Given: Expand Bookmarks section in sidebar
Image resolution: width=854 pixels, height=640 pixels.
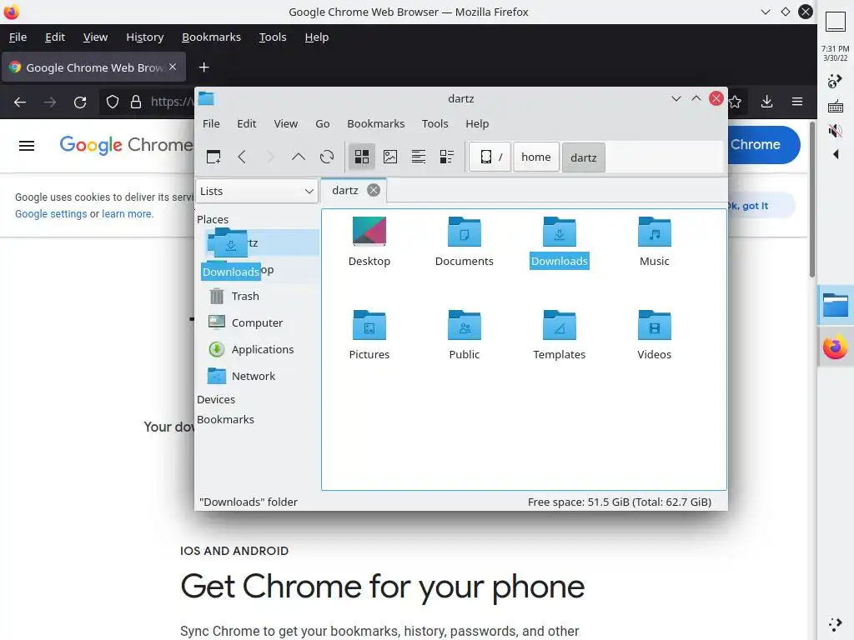Looking at the screenshot, I should pyautogui.click(x=225, y=420).
